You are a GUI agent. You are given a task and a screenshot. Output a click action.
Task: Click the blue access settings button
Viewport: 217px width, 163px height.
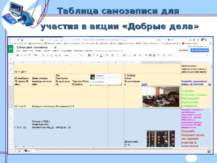tap(200, 50)
